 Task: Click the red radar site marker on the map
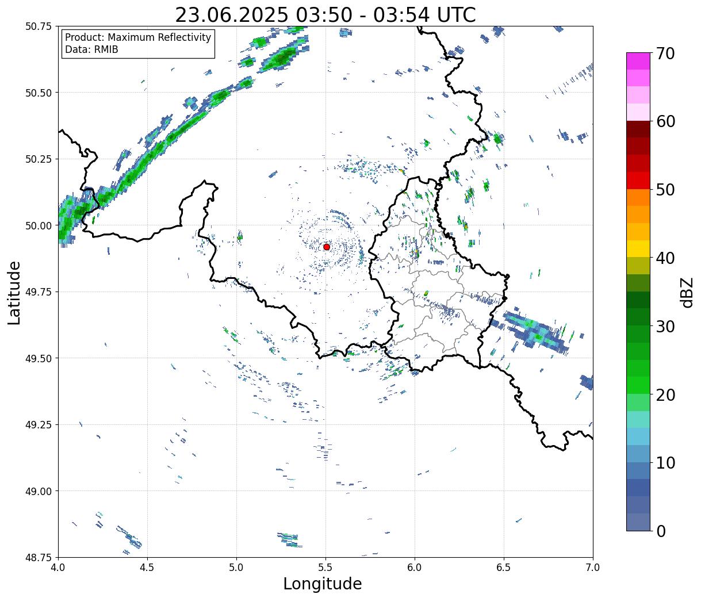[326, 247]
